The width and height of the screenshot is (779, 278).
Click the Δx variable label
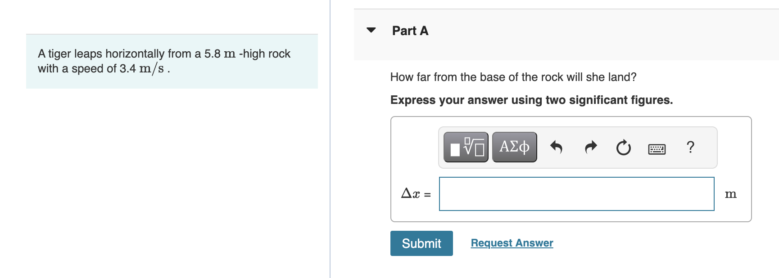click(411, 194)
